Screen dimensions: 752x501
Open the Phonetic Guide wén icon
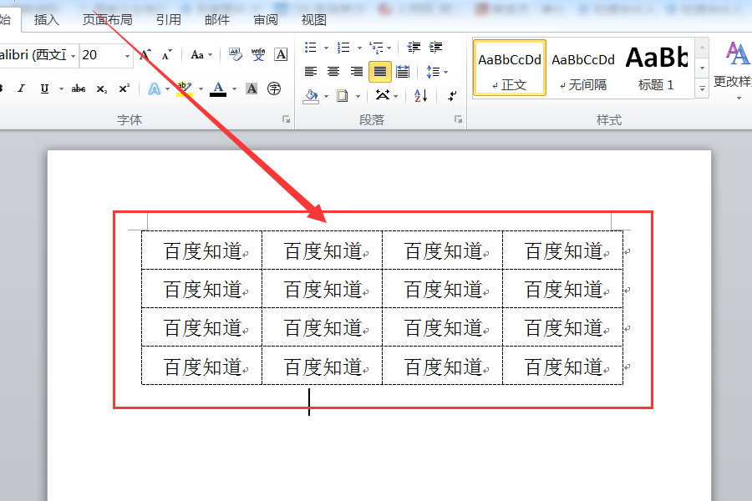258,54
